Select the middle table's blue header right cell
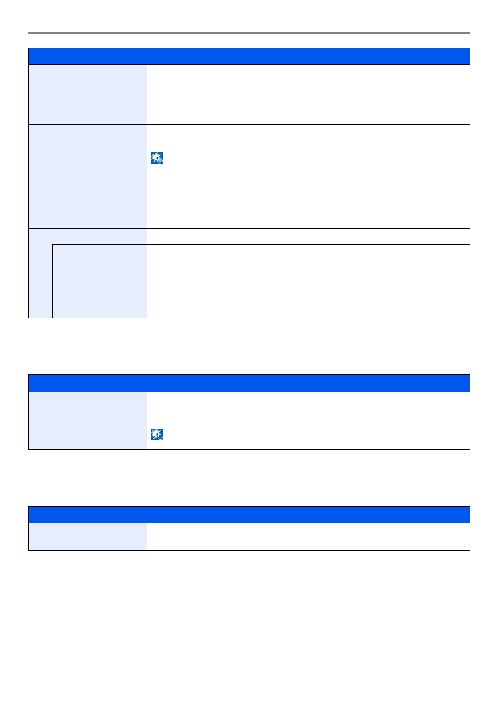 pyautogui.click(x=309, y=383)
